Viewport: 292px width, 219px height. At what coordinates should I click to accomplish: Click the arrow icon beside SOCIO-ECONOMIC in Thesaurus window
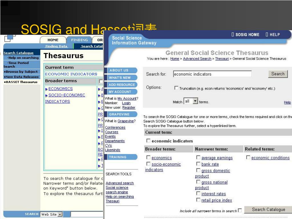click(x=46, y=96)
